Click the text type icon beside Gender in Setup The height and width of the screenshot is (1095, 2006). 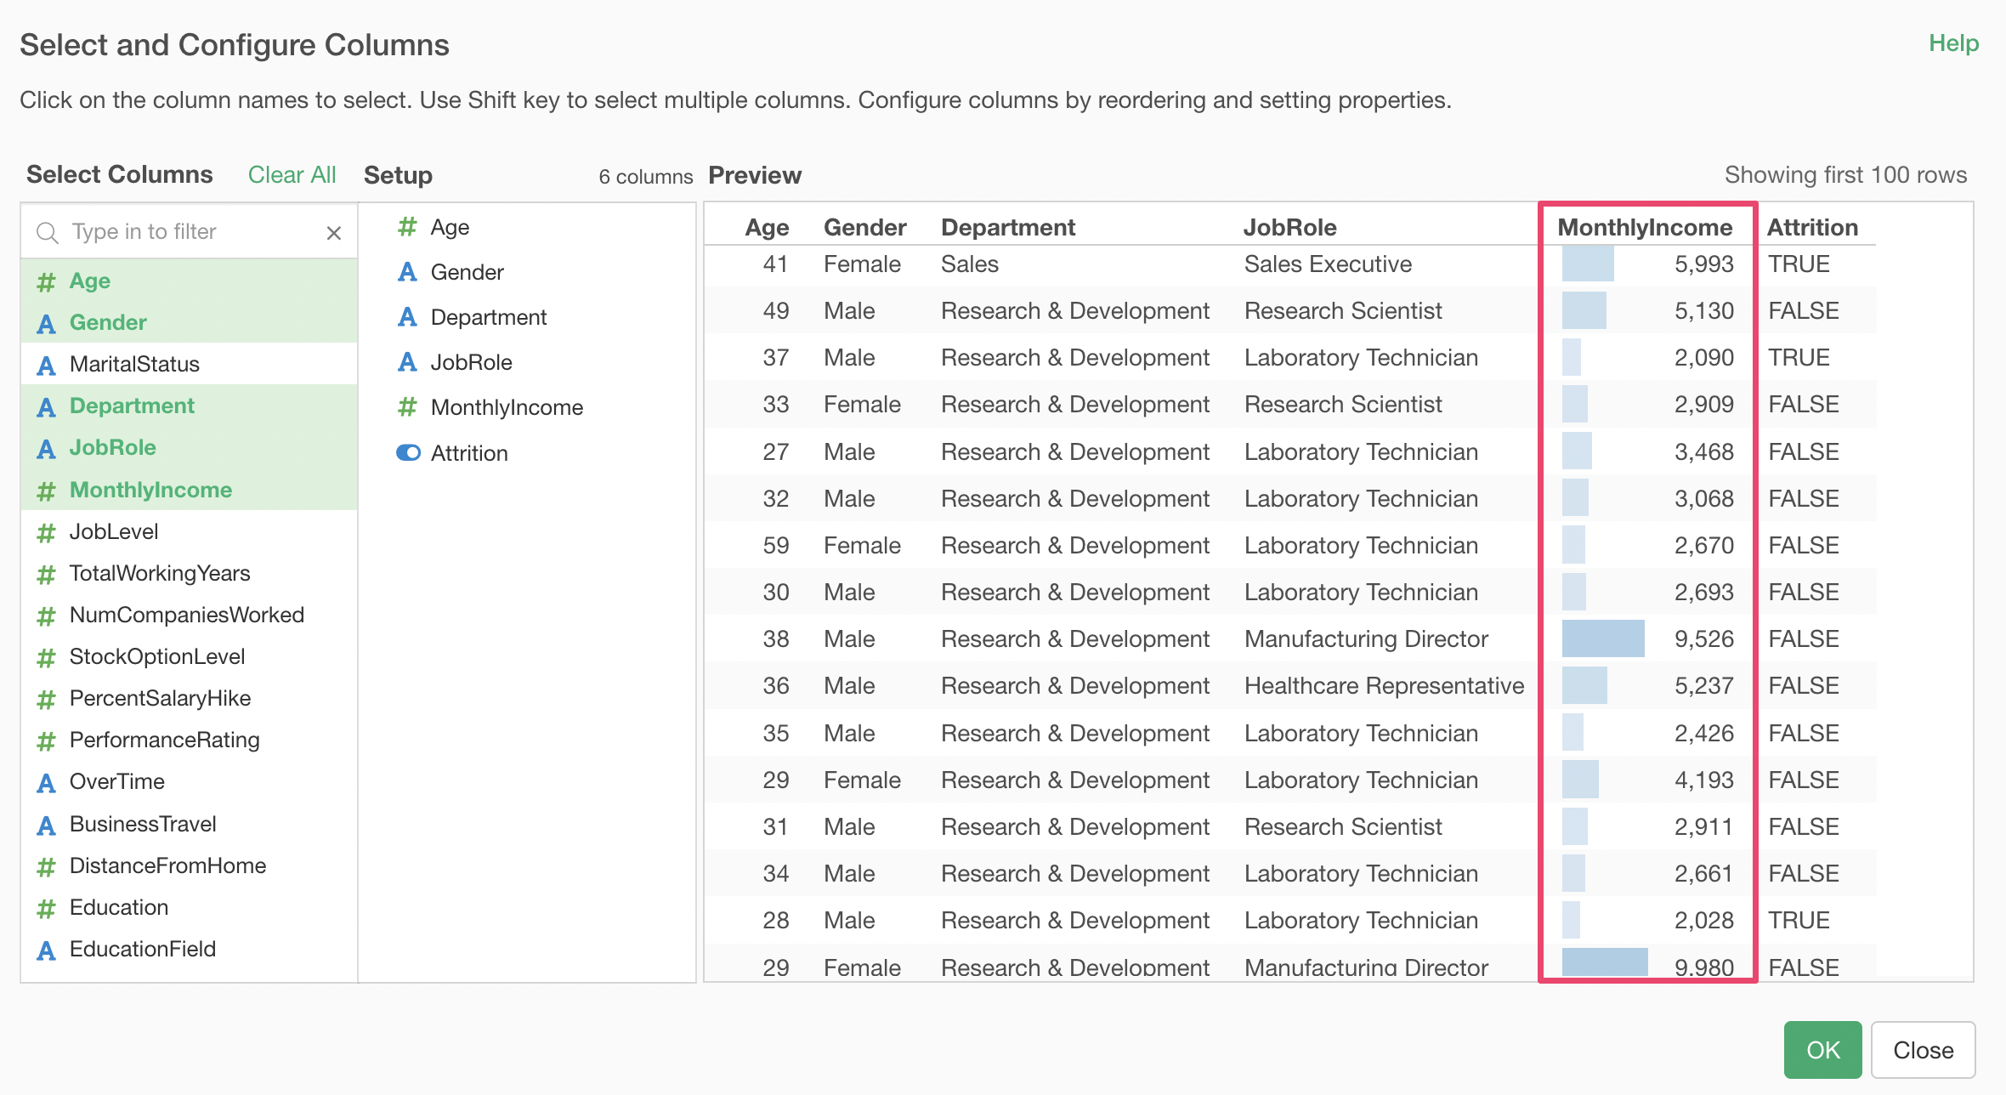point(407,272)
